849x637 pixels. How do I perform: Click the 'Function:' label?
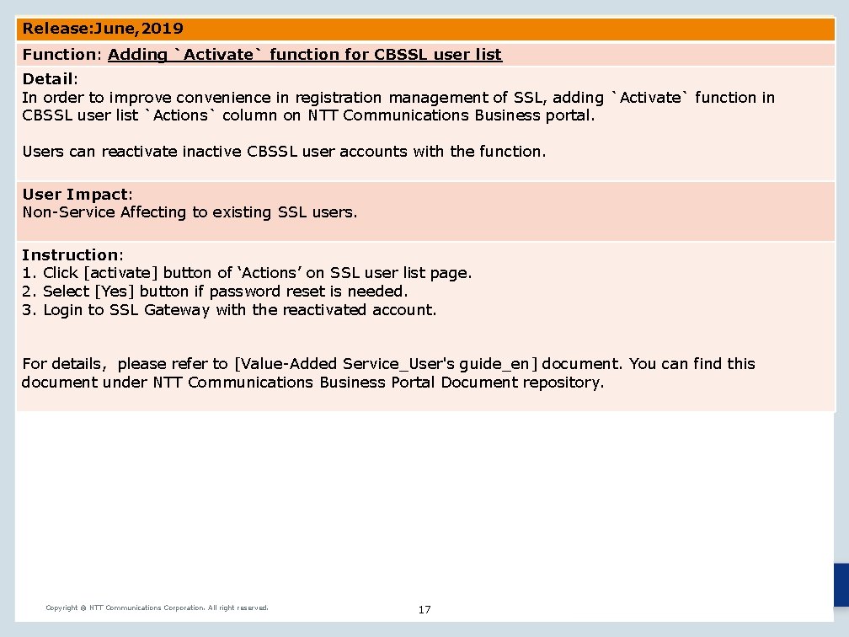tap(62, 55)
